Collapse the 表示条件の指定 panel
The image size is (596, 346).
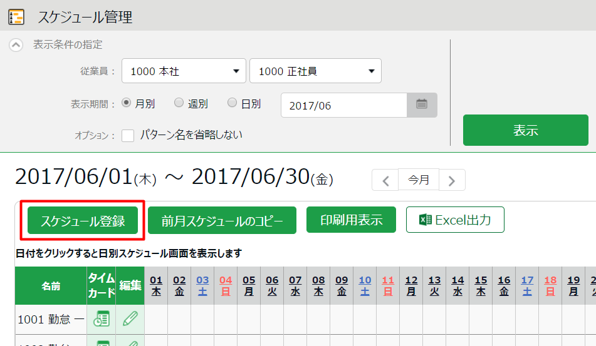pyautogui.click(x=17, y=45)
